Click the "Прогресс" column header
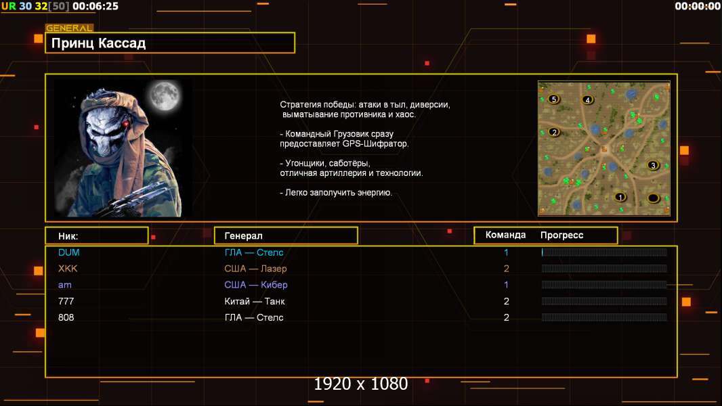 (x=561, y=235)
